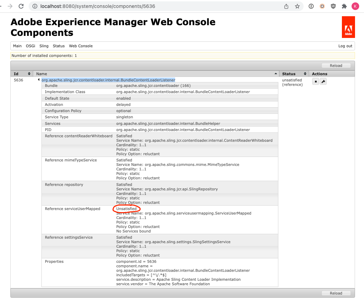364x298 pixels.
Task: Click the 'Unsatisfied' serviceUserMapped reference status
Action: click(x=126, y=209)
